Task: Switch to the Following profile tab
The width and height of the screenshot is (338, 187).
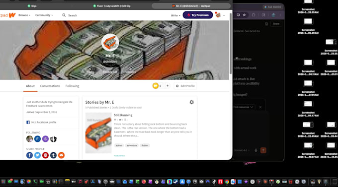Action: (72, 86)
